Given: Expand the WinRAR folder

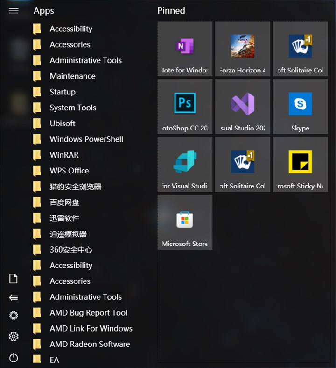Looking at the screenshot, I should click(x=56, y=155).
